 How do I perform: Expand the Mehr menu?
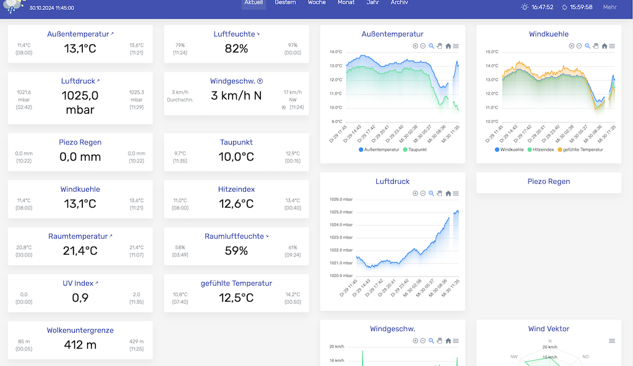coord(610,7)
